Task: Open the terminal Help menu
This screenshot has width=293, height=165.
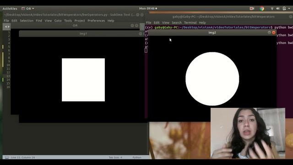Action: click(x=202, y=22)
